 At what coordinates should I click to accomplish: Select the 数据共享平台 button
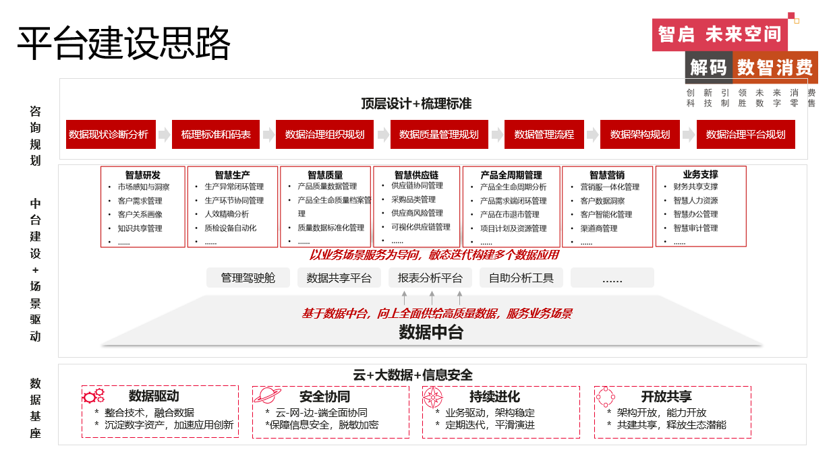point(339,277)
